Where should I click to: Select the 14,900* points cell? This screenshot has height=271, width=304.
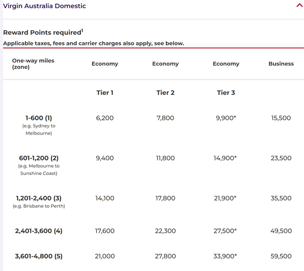click(225, 158)
